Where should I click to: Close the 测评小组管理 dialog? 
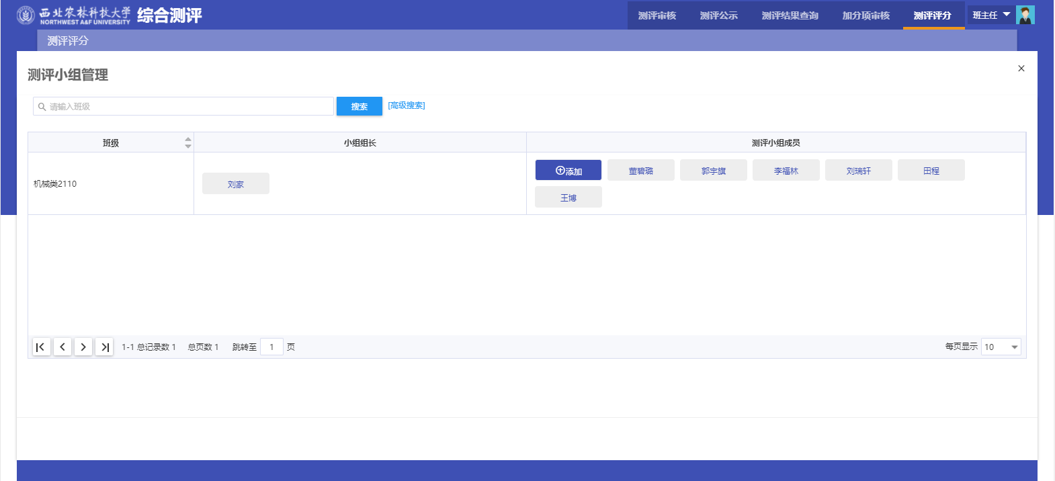1021,69
